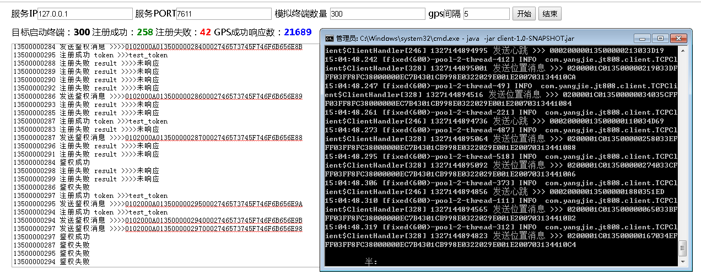
Task: Click the 服务IP label
Action: [24, 14]
